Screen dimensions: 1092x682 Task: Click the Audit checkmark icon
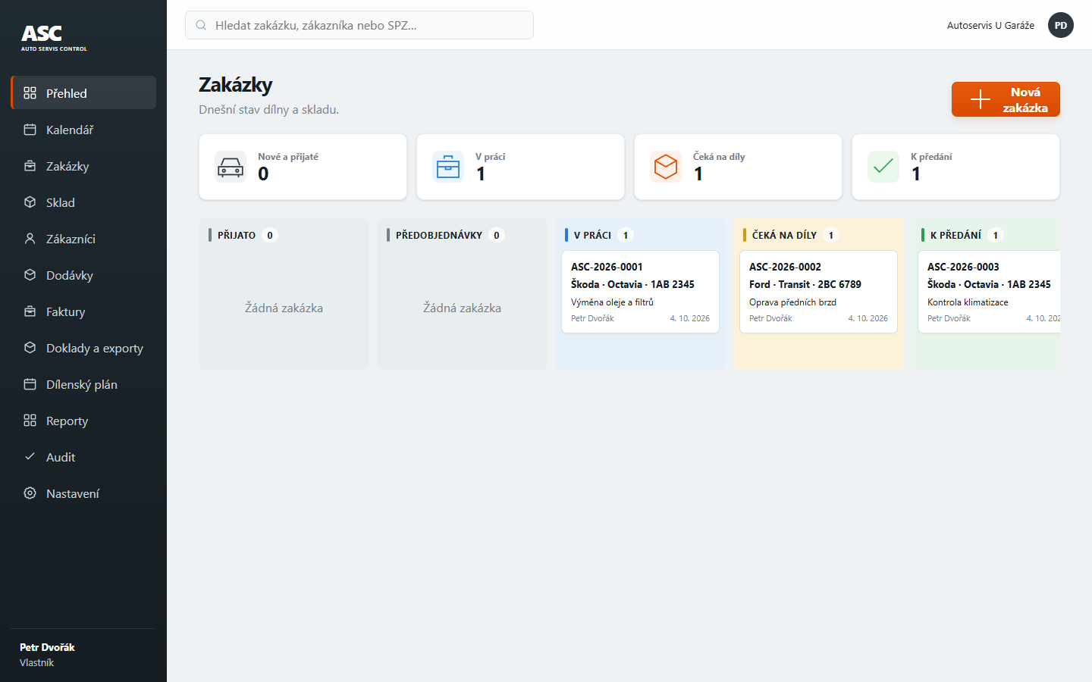[30, 457]
